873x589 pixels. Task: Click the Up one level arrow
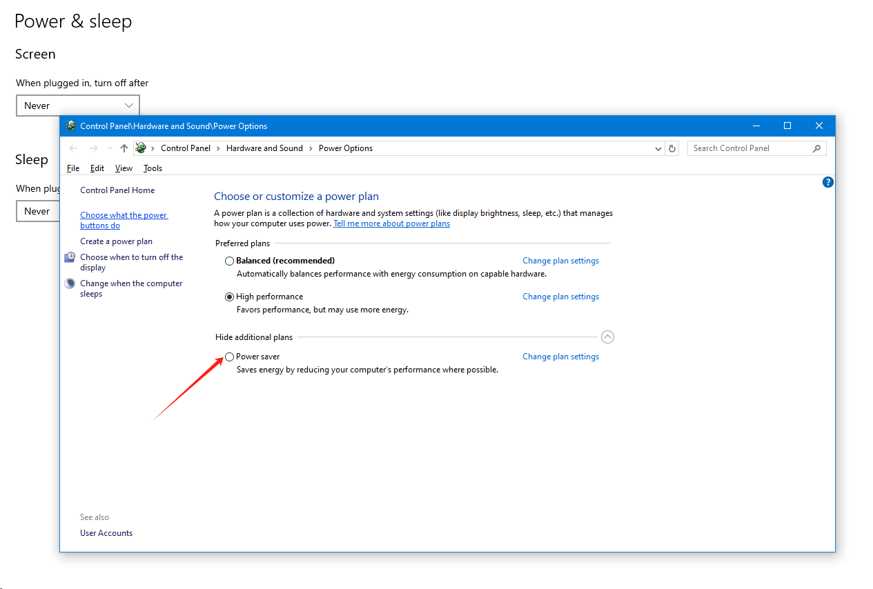124,148
